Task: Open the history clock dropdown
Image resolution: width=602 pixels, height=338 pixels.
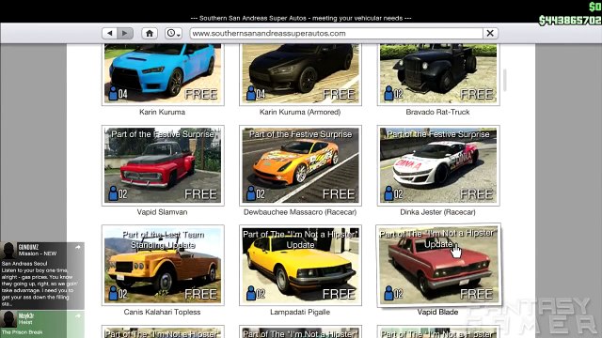Action: [x=173, y=34]
